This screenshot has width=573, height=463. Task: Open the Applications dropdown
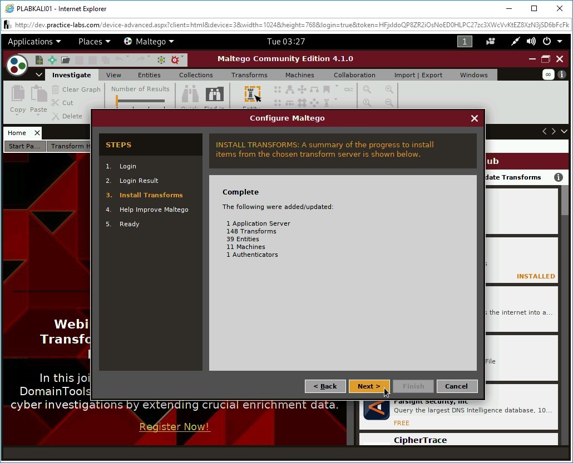coord(34,41)
